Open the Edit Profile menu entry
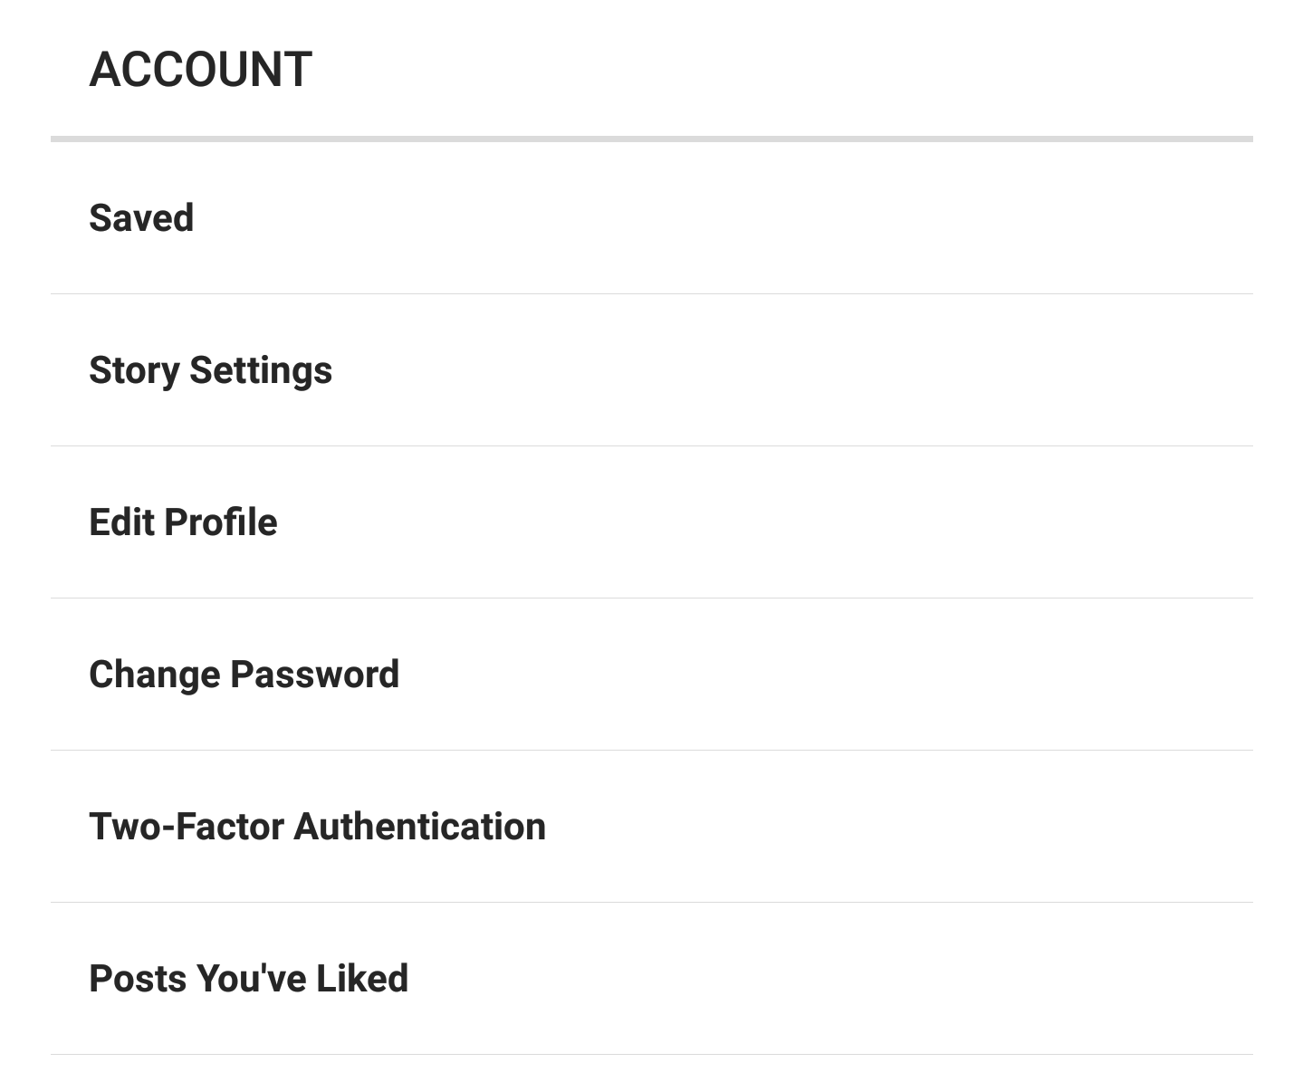 [183, 522]
